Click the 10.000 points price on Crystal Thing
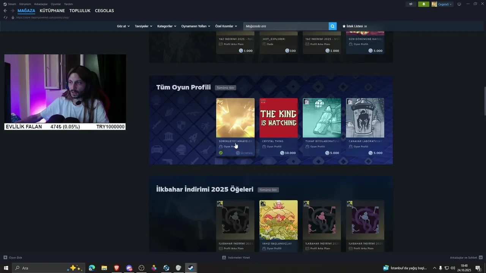Image resolution: width=486 pixels, height=273 pixels. click(x=288, y=153)
